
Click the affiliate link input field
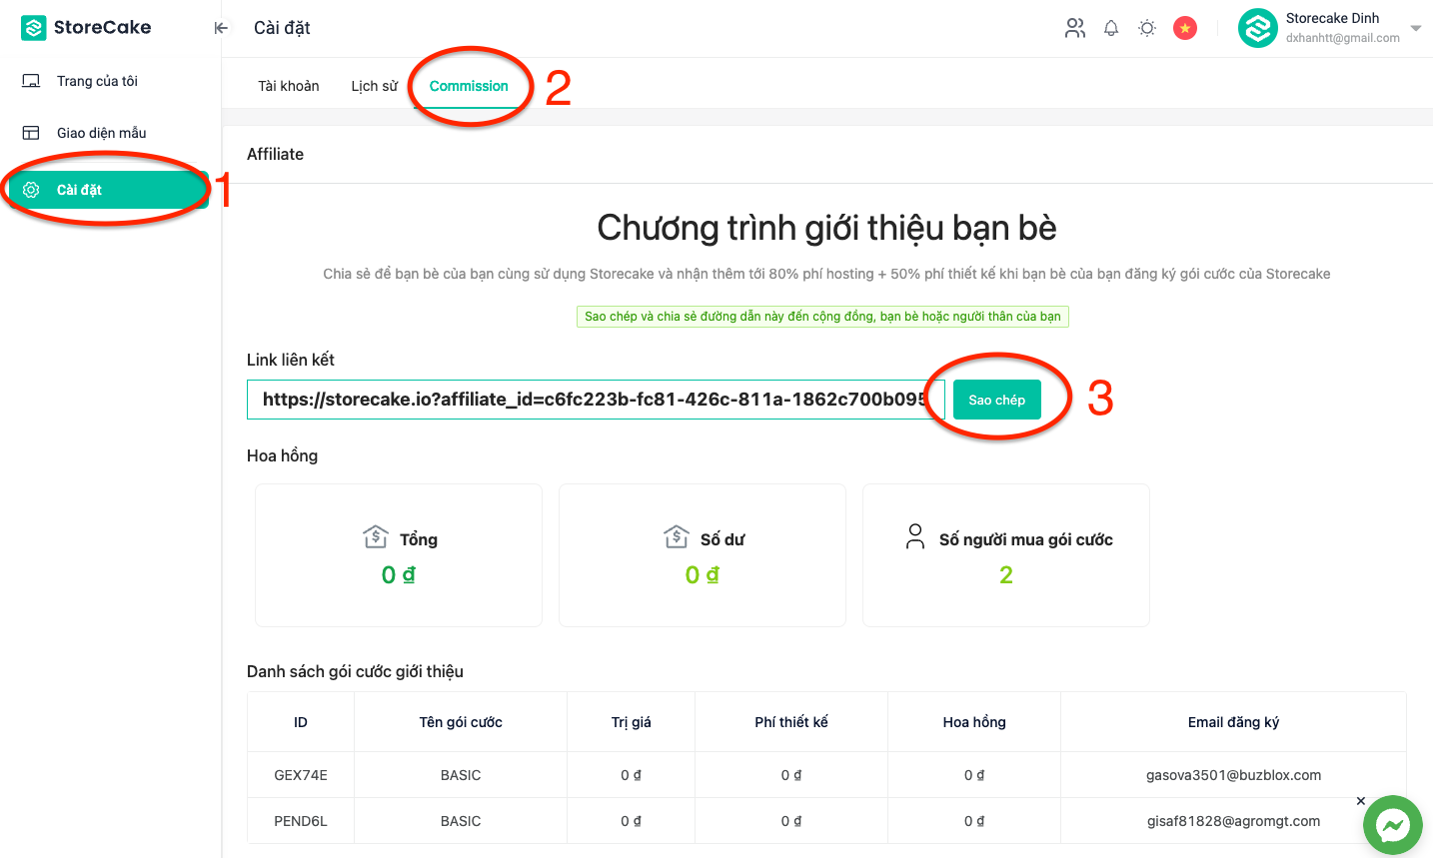(x=595, y=400)
